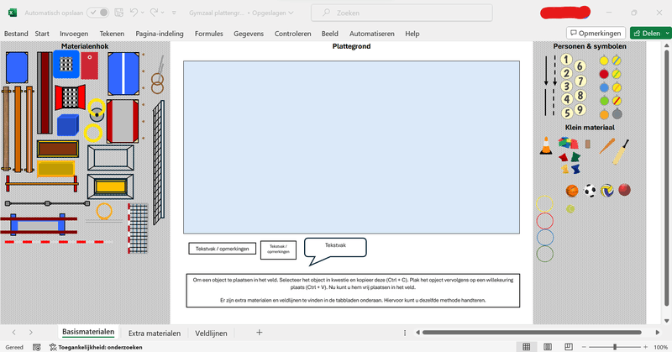Select the numbered person marker 9

(x=580, y=110)
